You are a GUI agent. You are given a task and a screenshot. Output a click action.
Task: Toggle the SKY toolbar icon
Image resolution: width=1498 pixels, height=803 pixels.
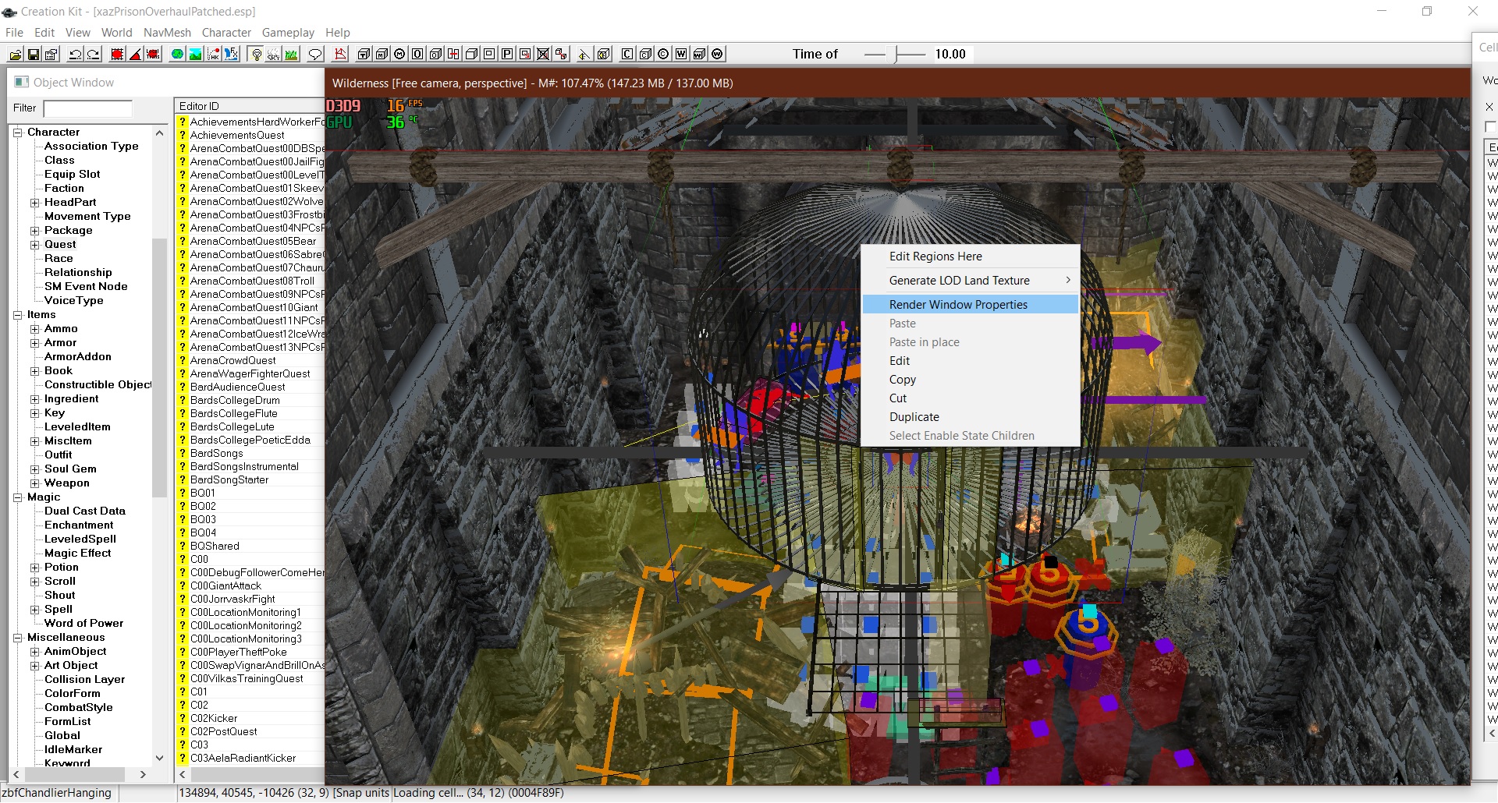[x=273, y=54]
